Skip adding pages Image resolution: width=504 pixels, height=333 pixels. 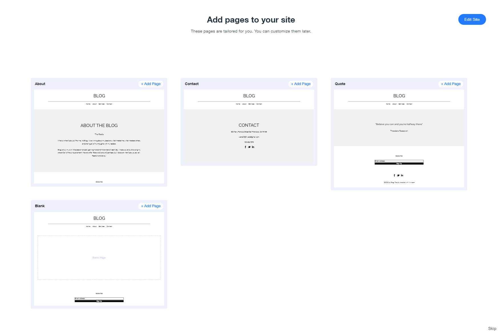coord(492,328)
